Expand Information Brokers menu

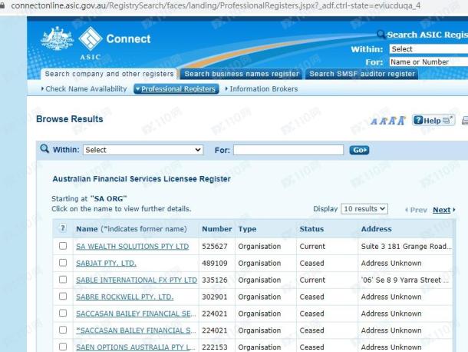pos(262,89)
